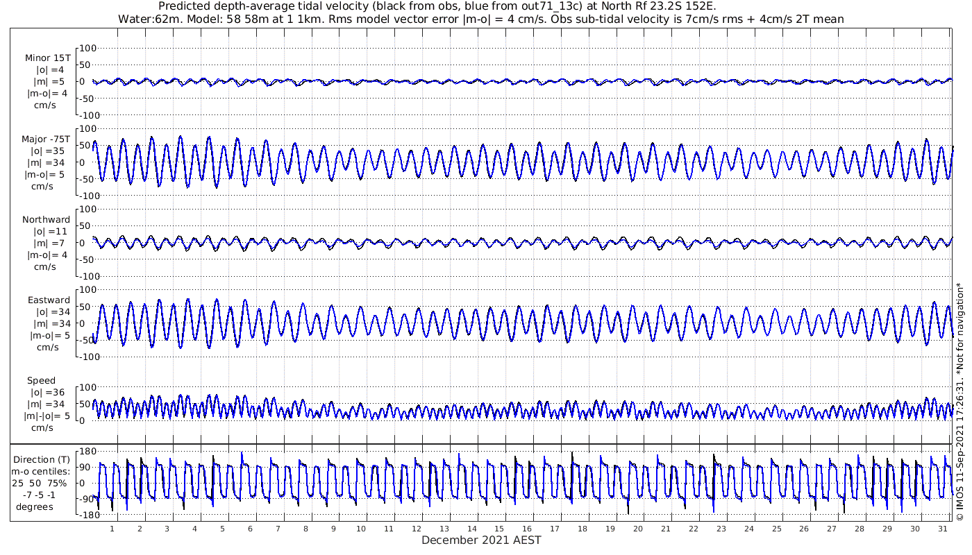Click day '20' on the date axis

(x=638, y=529)
